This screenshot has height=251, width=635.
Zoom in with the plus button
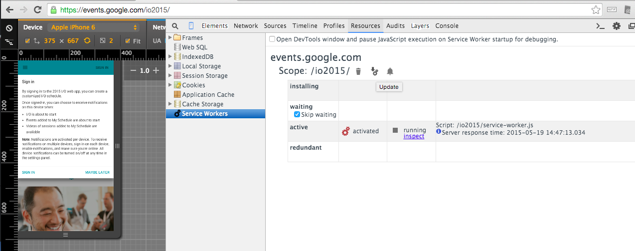156,70
